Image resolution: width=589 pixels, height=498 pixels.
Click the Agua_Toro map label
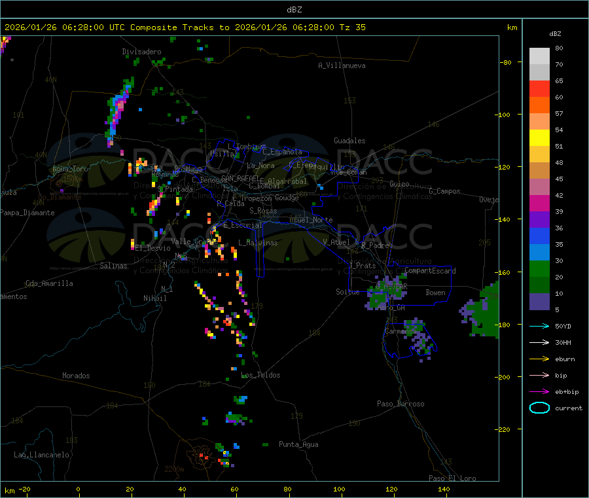[70, 169]
